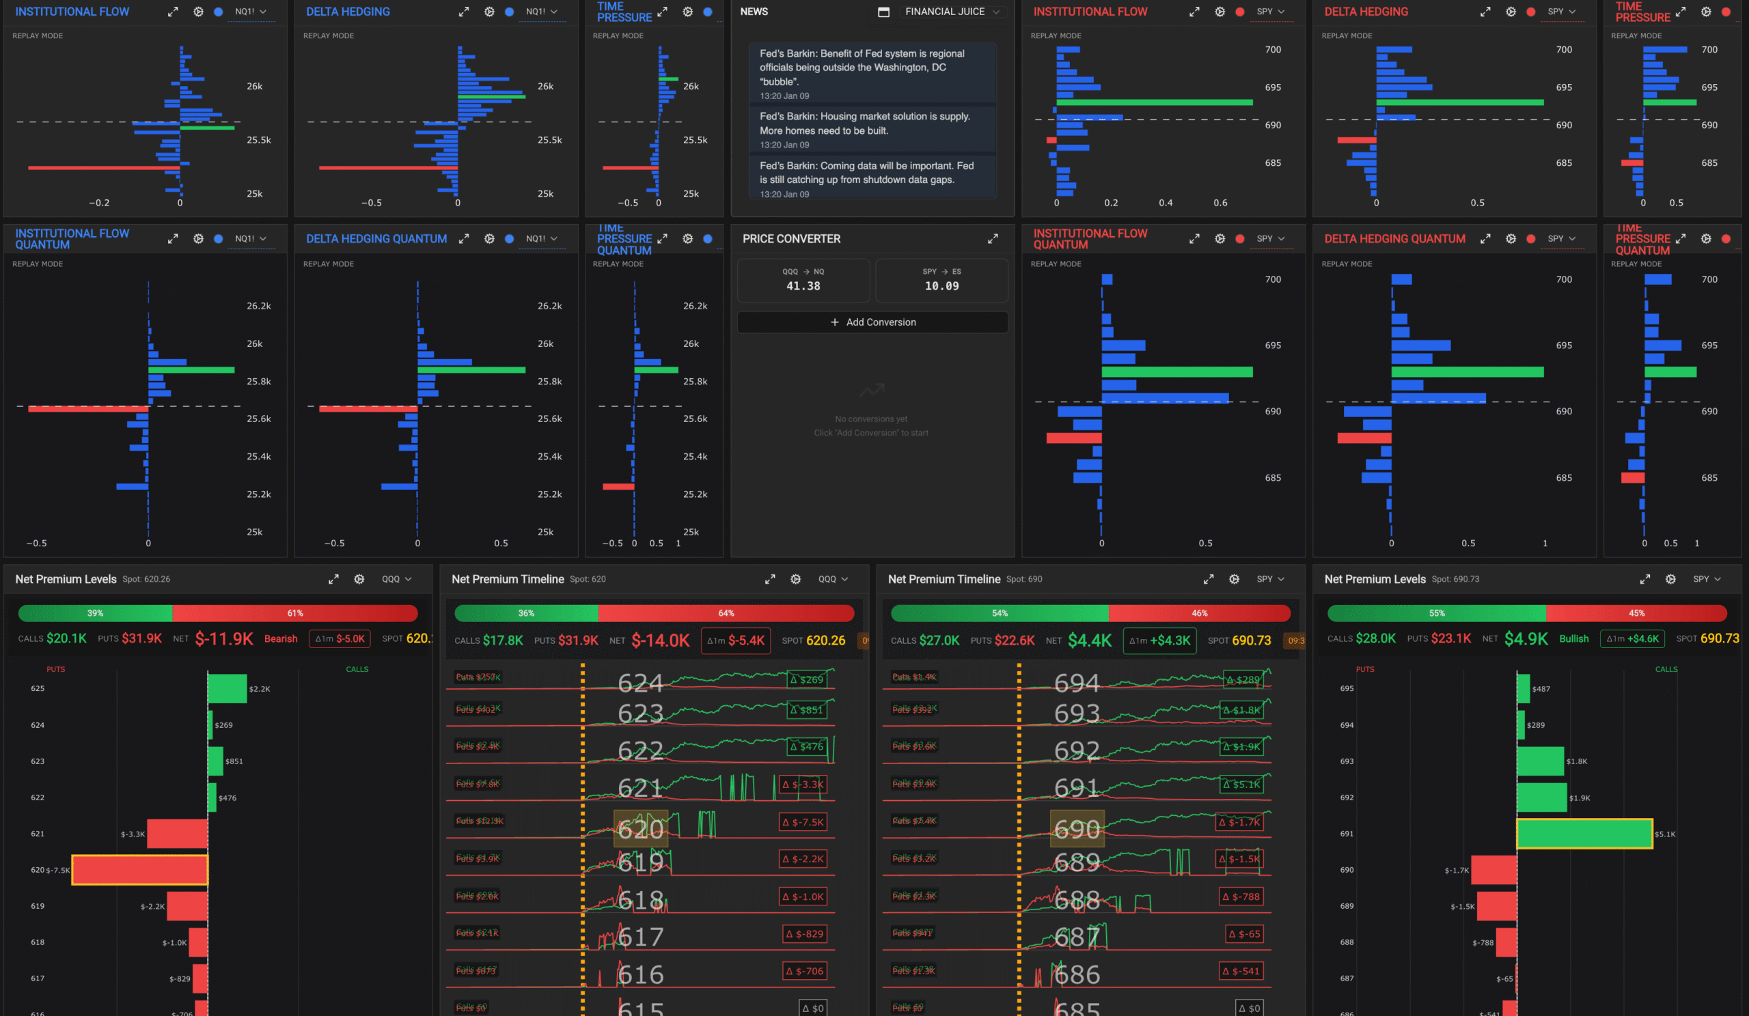The width and height of the screenshot is (1749, 1016).
Task: Expand the red Time Pressure panel
Action: click(x=1680, y=12)
